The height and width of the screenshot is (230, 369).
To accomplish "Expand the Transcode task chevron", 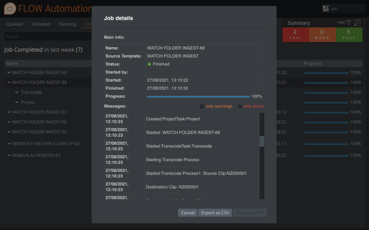I will [17, 92].
